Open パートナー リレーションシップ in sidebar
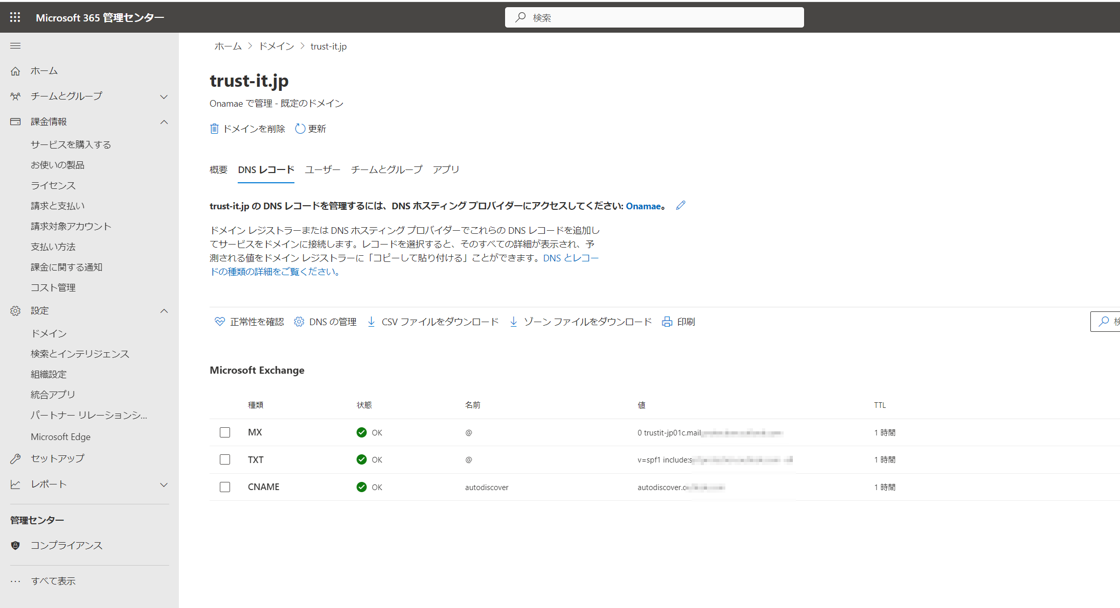 point(89,415)
